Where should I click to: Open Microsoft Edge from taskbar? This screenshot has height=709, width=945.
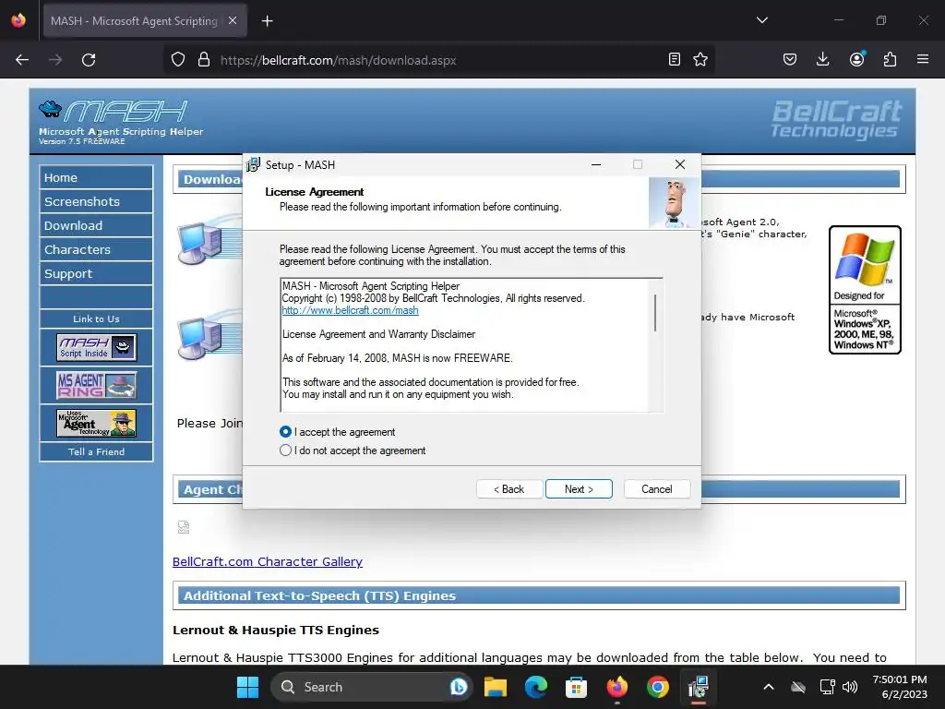point(536,687)
